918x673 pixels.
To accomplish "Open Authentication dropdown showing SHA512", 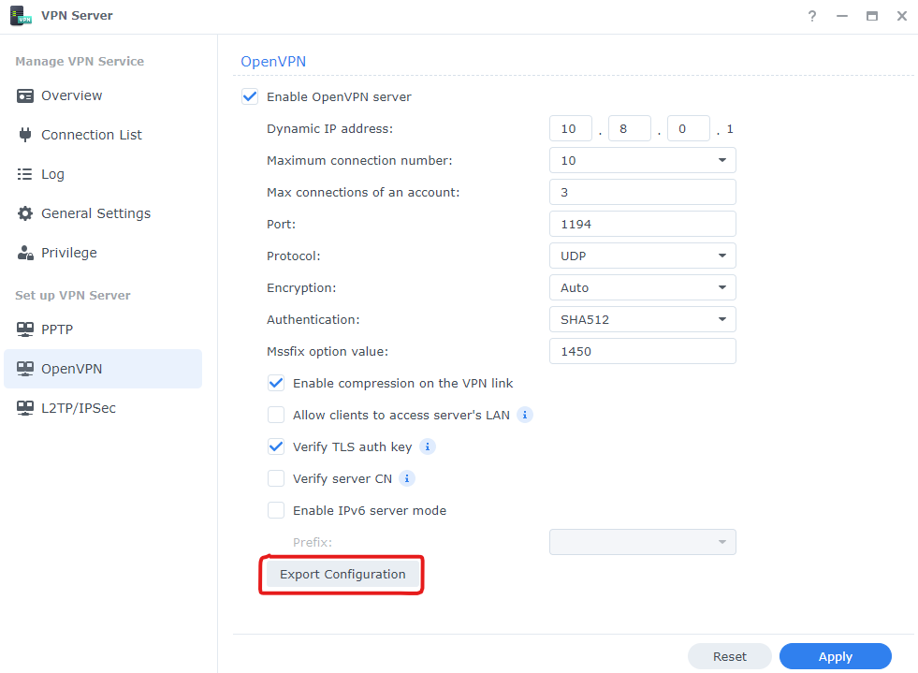I will (642, 319).
